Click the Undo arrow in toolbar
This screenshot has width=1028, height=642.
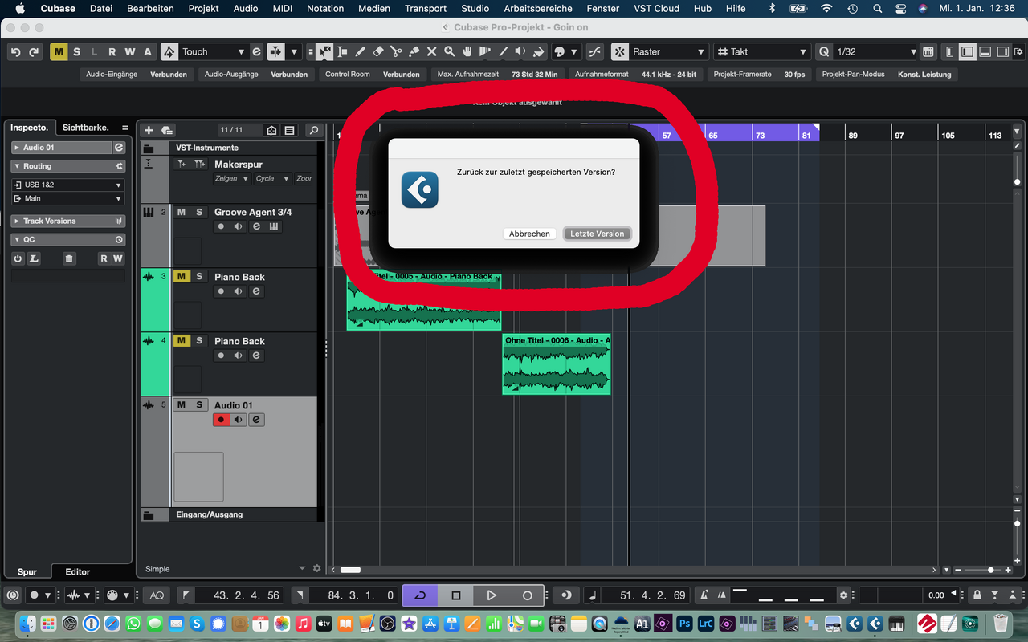click(x=15, y=51)
